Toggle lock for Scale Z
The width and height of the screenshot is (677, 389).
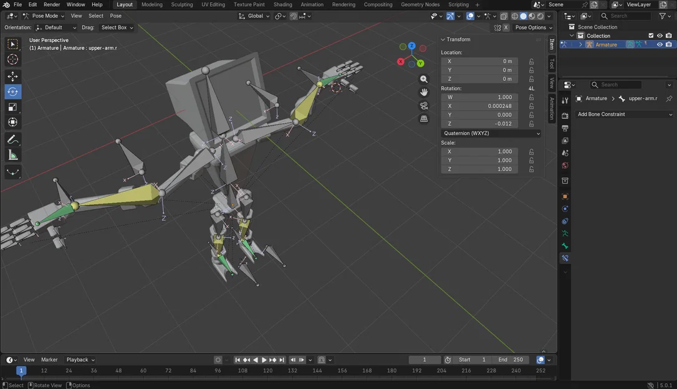[x=532, y=169]
